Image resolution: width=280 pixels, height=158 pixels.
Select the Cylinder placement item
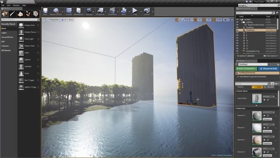[x=29, y=66]
